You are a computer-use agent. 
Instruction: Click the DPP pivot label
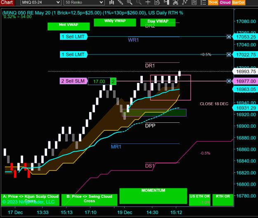(150, 126)
